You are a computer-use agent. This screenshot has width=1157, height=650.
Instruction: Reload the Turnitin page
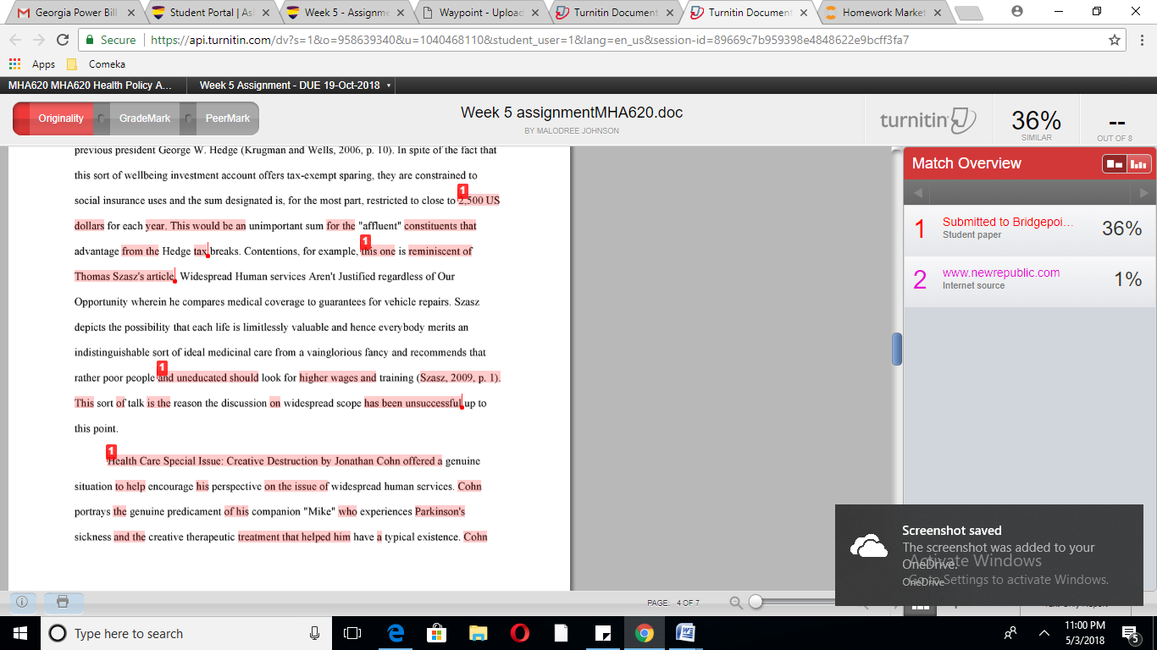point(62,40)
